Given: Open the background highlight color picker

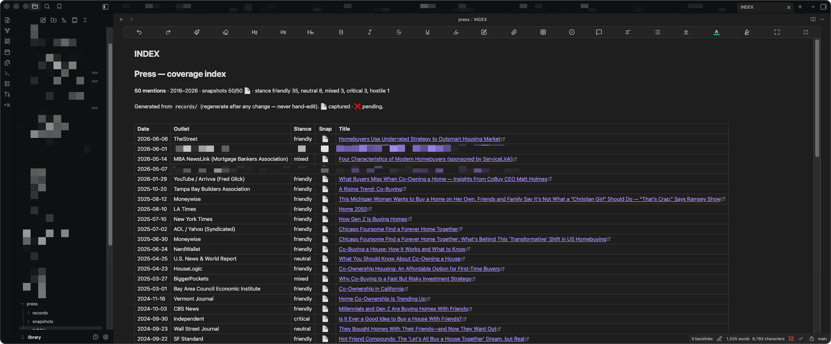Looking at the screenshot, I should [747, 32].
